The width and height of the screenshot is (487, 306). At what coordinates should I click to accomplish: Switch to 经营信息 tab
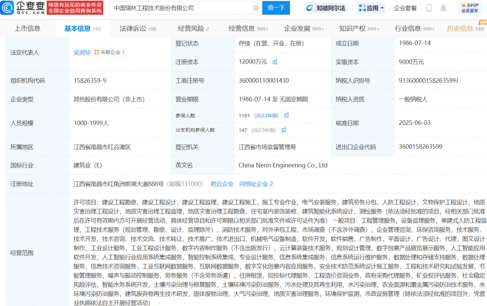[249, 28]
